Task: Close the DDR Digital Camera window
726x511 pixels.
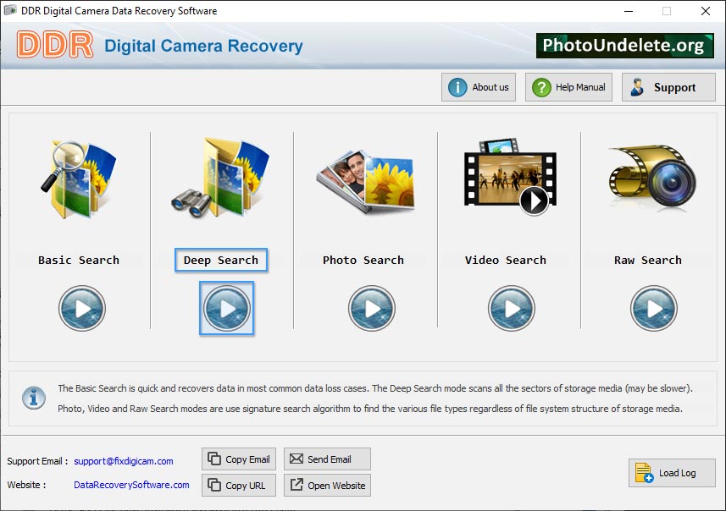Action: [705, 11]
